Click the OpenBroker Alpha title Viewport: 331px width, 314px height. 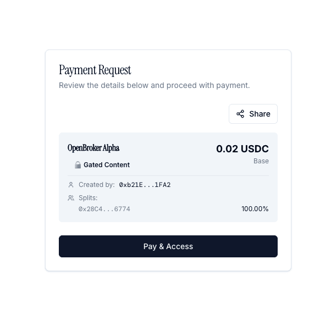coord(93,148)
